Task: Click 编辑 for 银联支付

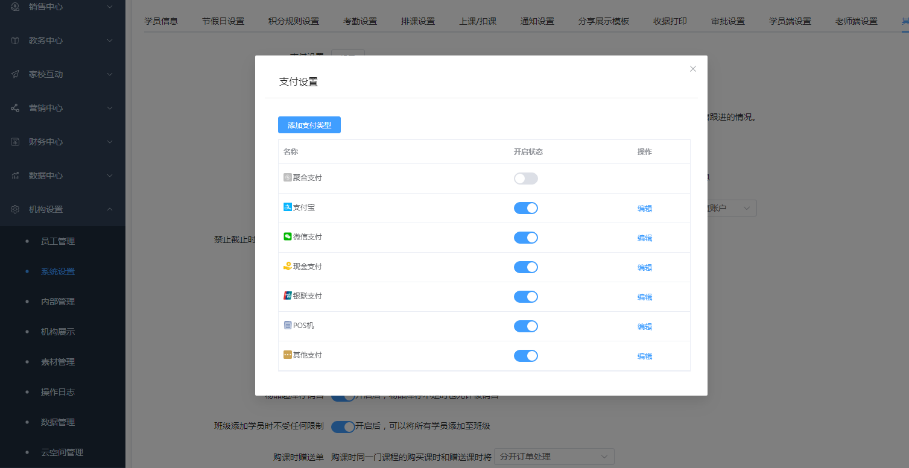Action: [x=645, y=297]
